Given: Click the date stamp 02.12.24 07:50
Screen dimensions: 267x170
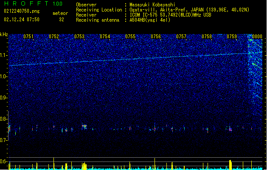Looking at the screenshot, I should point(22,20).
